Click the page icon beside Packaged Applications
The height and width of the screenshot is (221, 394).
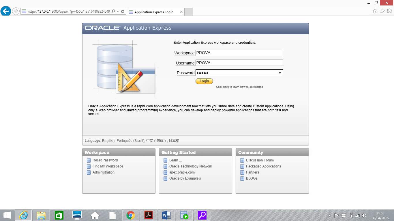[x=242, y=166]
